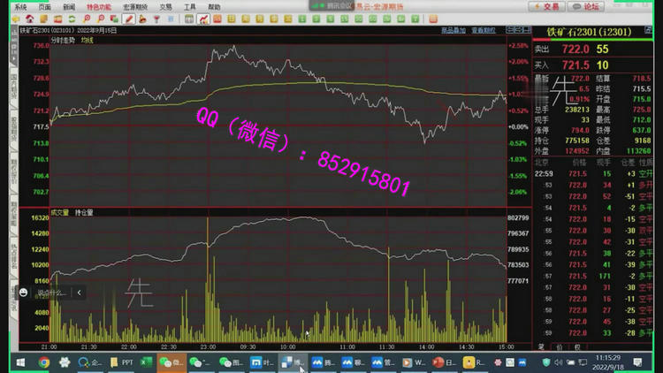Open the 工具 menu

[190, 6]
